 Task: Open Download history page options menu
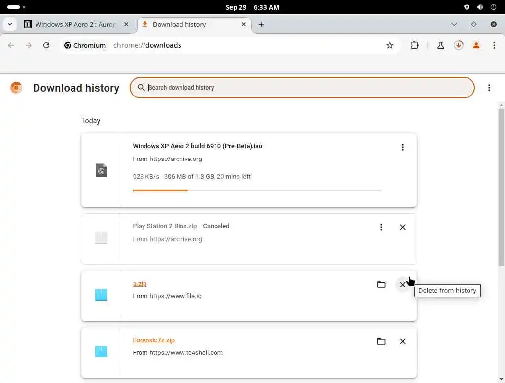click(489, 88)
